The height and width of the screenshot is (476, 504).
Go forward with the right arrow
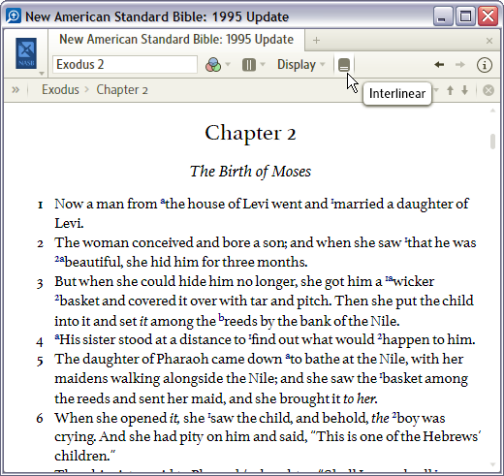click(460, 65)
